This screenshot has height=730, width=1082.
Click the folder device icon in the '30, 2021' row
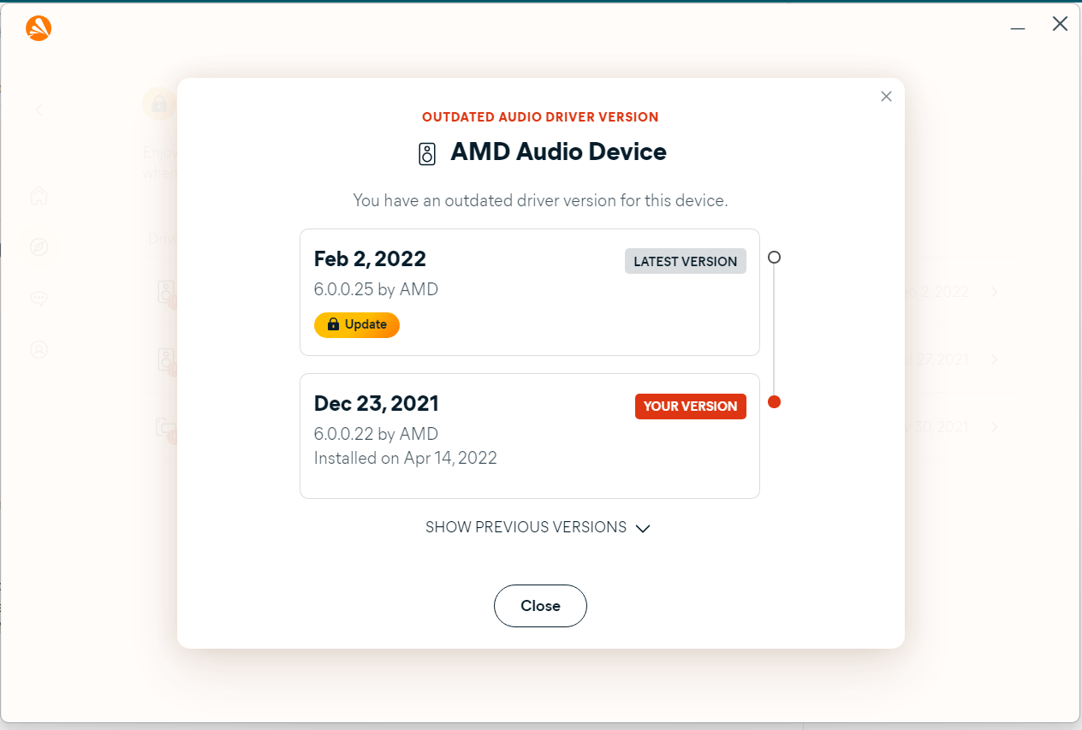coord(166,428)
